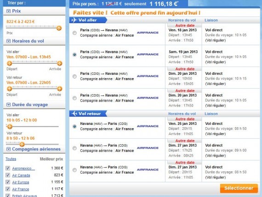This screenshot has width=262, height=197.
Task: Click Air France logo on Ven. 25 jan return
Action: coord(148,126)
